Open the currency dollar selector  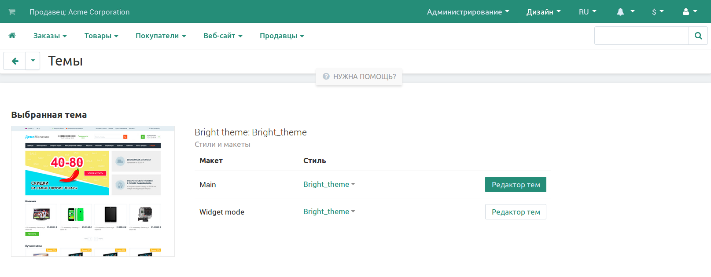coord(657,12)
